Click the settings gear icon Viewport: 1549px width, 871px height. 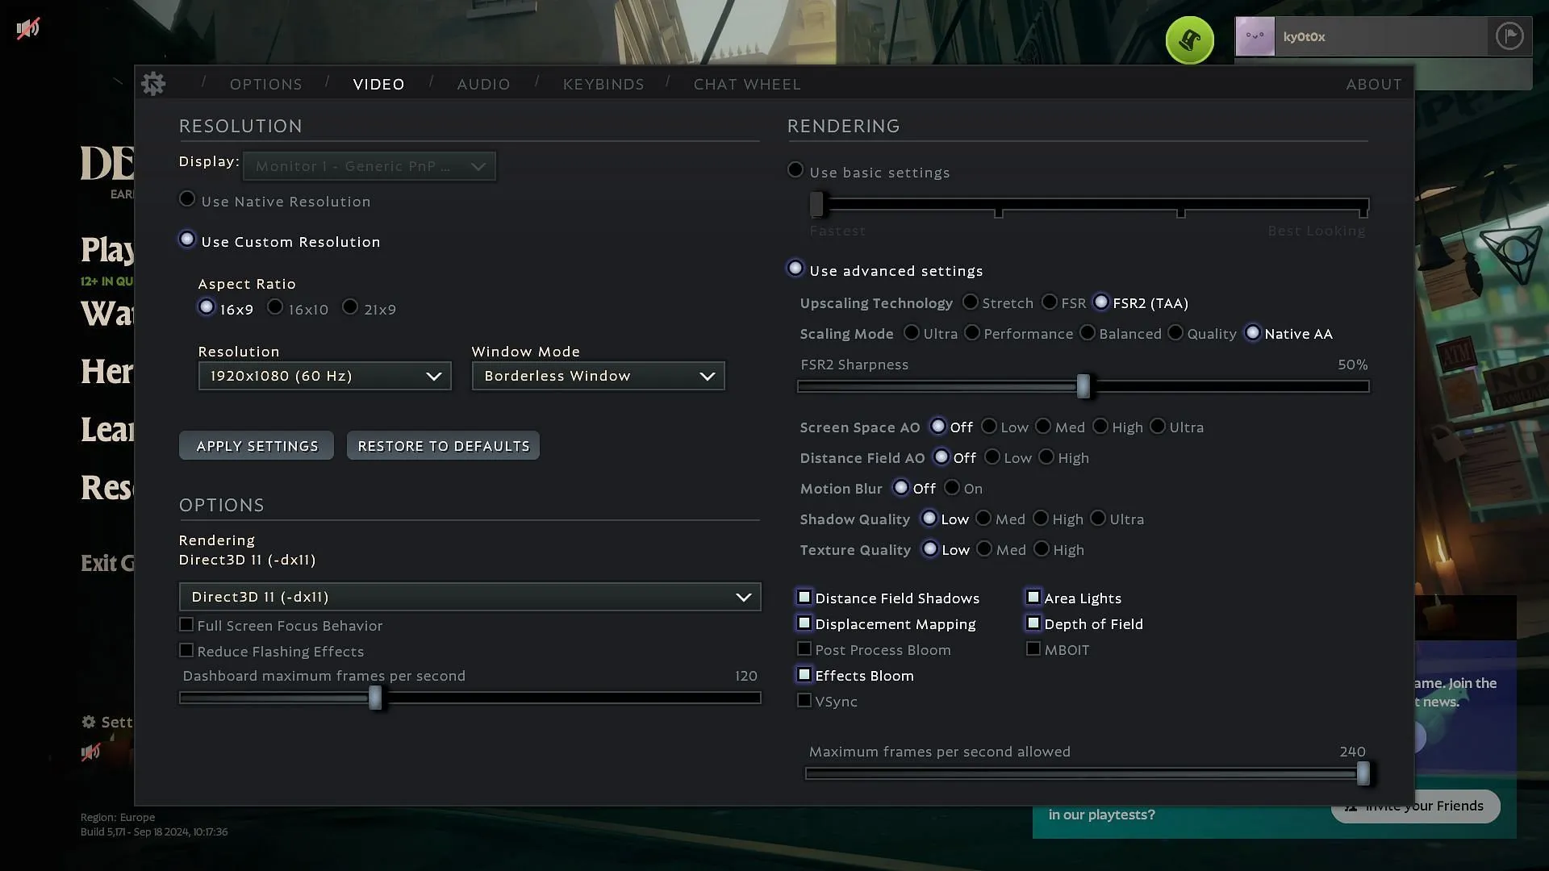click(x=154, y=83)
